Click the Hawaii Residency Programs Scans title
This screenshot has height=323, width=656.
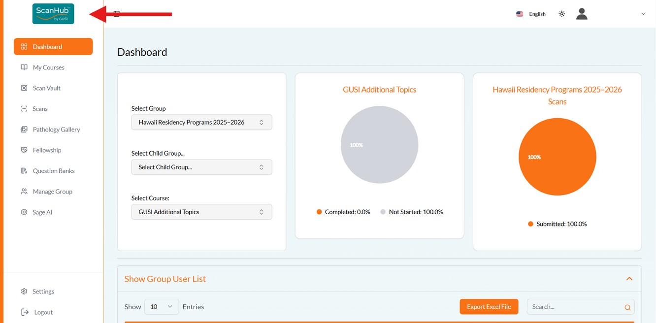(557, 96)
